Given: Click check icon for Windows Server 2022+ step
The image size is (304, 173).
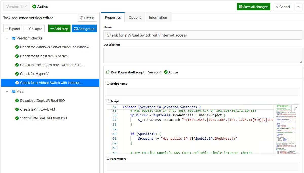Looking at the screenshot, I should coord(17,47).
